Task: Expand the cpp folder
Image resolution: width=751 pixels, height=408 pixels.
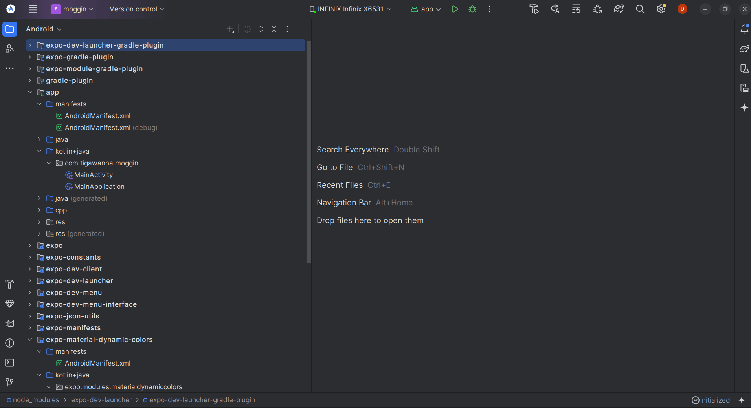Action: click(x=39, y=210)
